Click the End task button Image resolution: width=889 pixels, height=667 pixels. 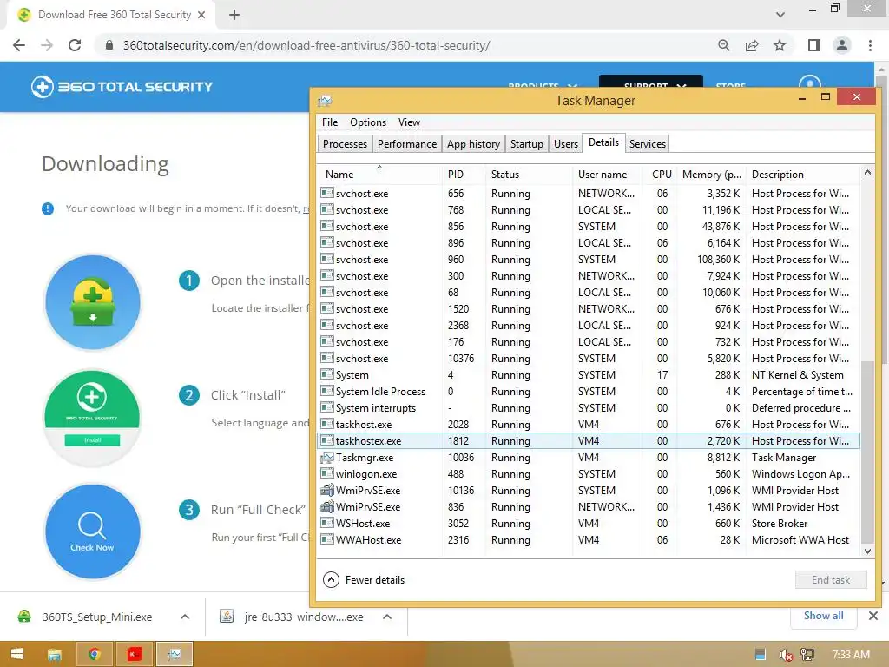(831, 579)
